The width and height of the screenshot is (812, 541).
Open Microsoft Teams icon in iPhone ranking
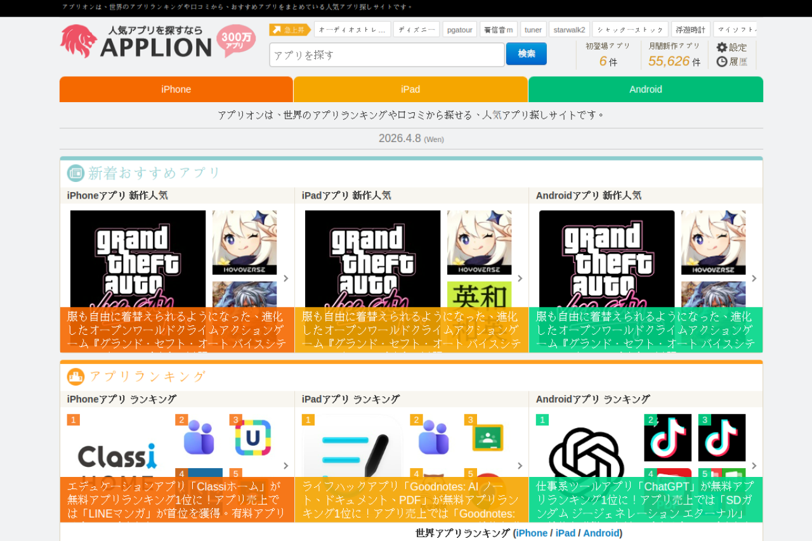click(x=199, y=437)
